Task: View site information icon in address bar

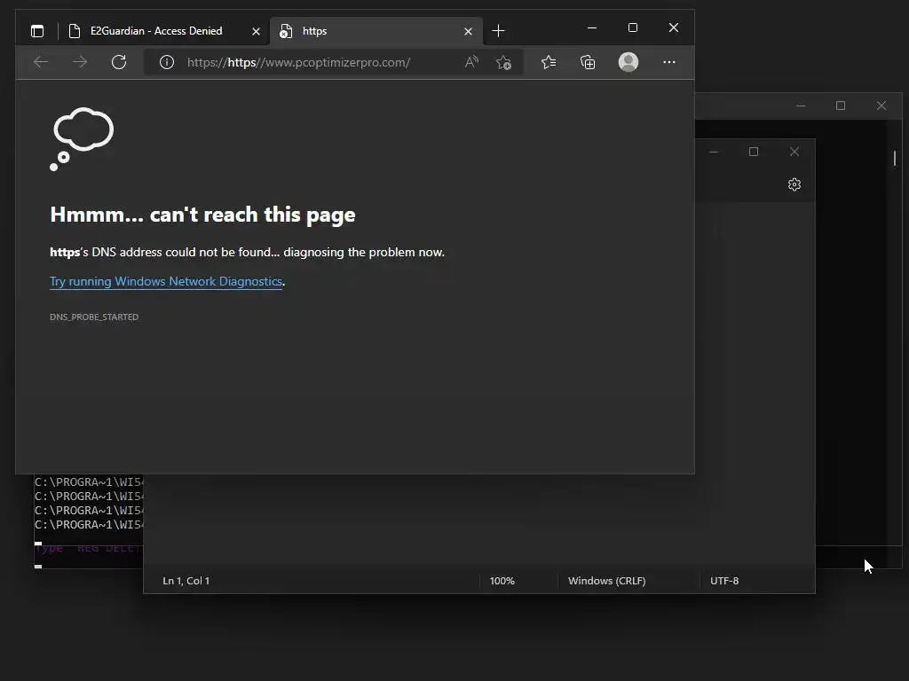Action: [x=166, y=62]
